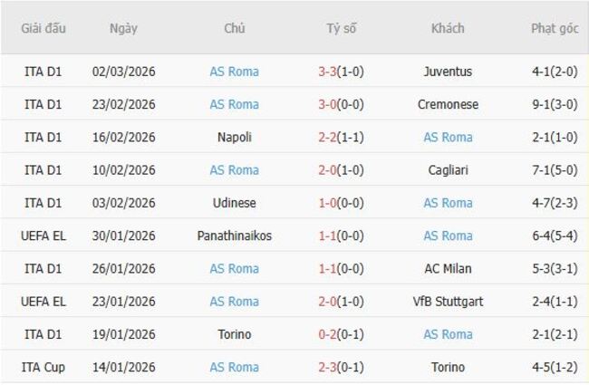The width and height of the screenshot is (589, 385).
Task: Select the "Ngày" column header
Action: pyautogui.click(x=123, y=28)
